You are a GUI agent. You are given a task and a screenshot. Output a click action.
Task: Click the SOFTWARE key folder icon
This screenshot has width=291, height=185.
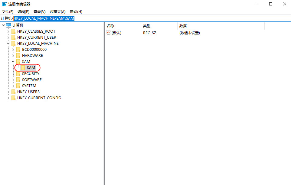tap(18, 80)
